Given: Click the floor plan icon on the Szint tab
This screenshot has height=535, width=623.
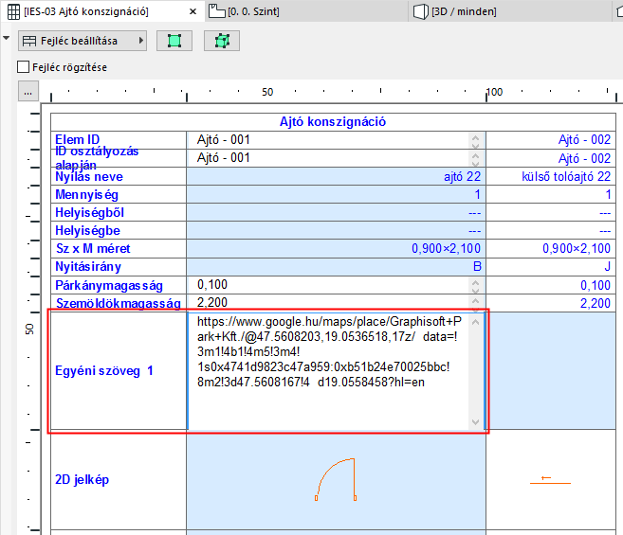Looking at the screenshot, I should (x=217, y=11).
